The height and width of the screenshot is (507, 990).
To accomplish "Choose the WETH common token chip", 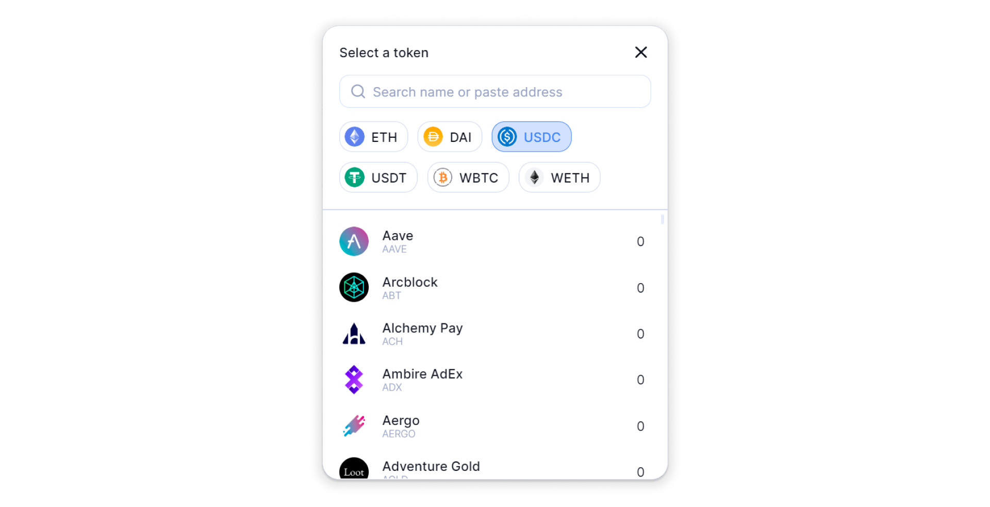I will tap(559, 177).
